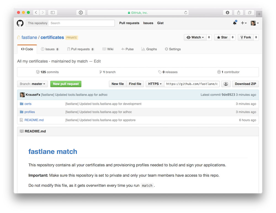Copy the clone URL using the clipboard icon
Image resolution: width=276 pixels, height=213 pixels.
[x=226, y=84]
